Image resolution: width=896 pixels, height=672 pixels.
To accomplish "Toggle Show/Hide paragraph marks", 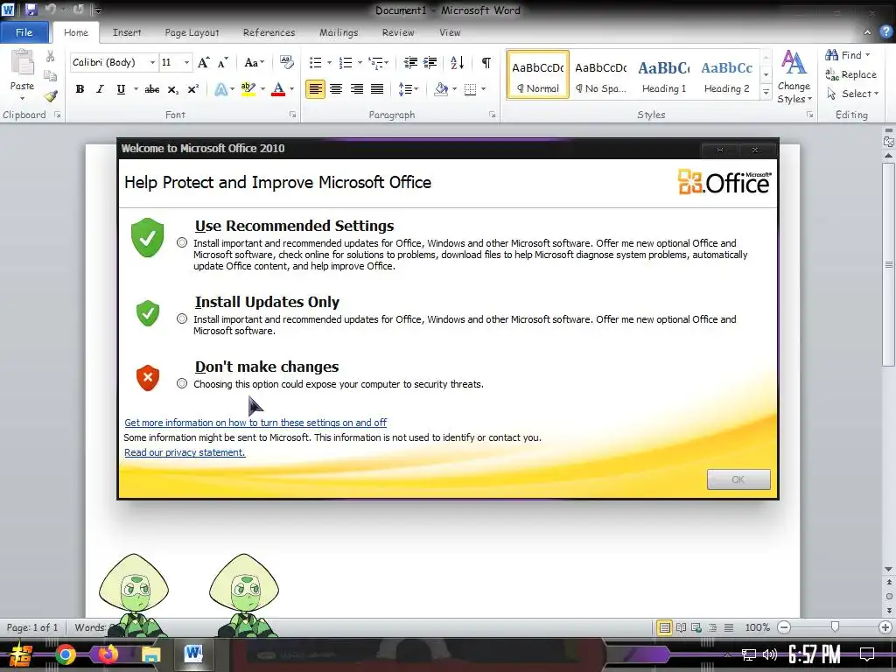I will point(486,62).
